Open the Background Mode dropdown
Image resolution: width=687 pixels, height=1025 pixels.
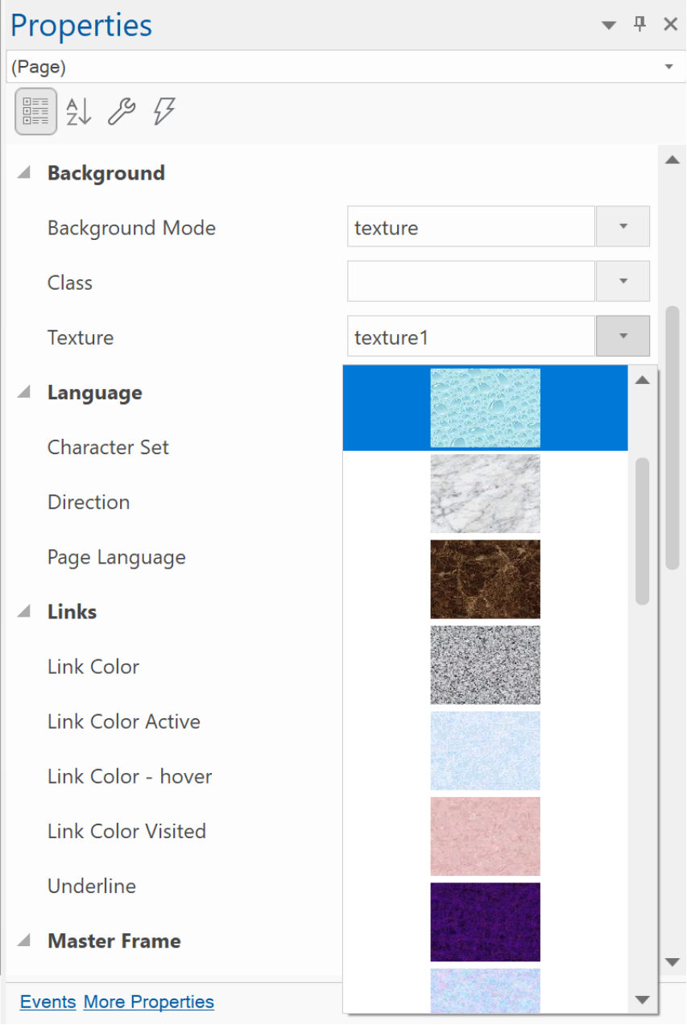pyautogui.click(x=623, y=226)
